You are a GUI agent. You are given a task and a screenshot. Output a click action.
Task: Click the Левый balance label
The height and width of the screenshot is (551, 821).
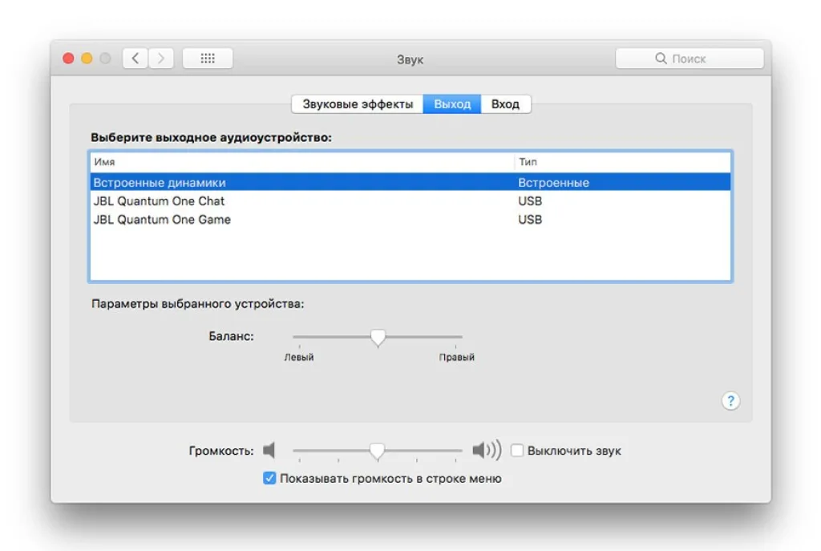coord(299,357)
